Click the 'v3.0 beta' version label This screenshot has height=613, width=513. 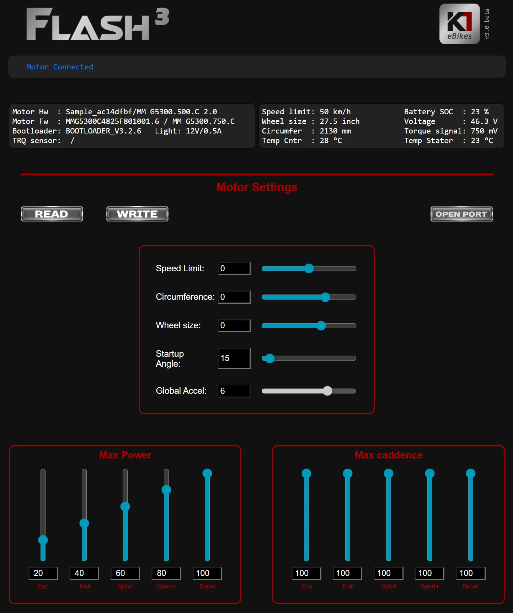[x=487, y=24]
